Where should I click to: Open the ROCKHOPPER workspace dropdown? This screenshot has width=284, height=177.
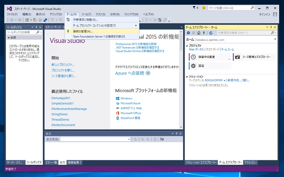(x=225, y=80)
